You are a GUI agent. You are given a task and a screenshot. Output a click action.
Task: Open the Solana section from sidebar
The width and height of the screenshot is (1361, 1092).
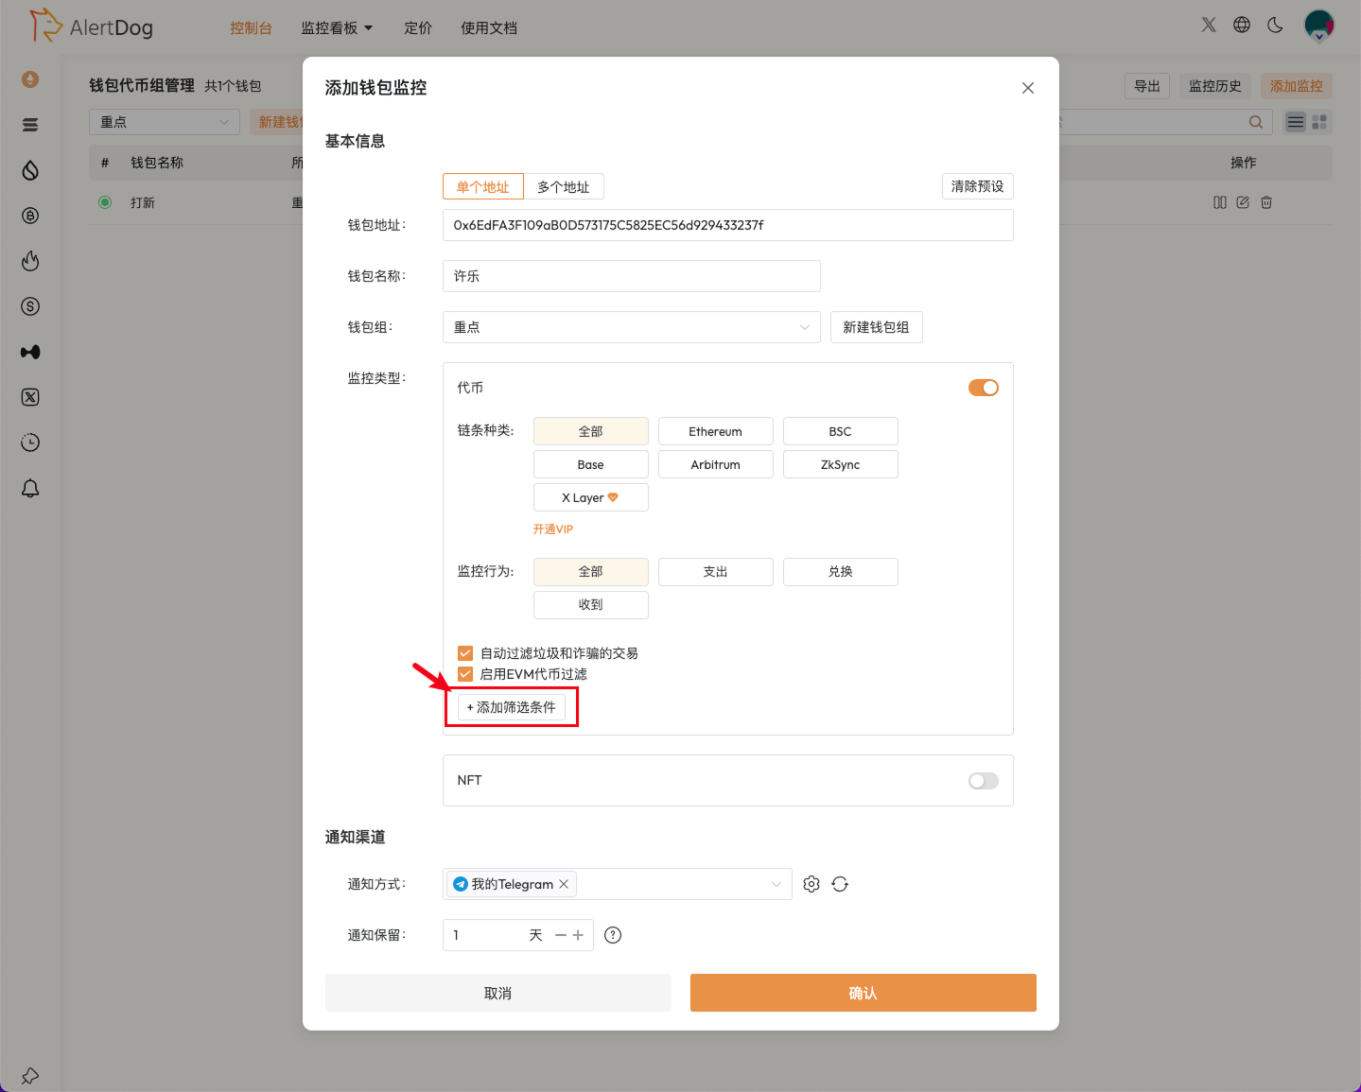coord(29,124)
